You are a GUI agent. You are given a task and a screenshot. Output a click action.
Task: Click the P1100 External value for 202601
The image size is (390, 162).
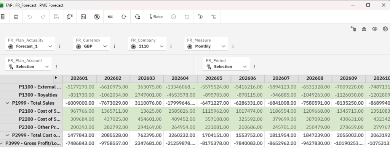(x=79, y=87)
